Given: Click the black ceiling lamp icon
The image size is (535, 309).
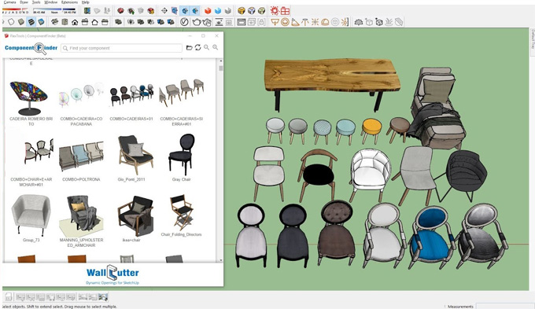Looking at the screenshot, I should (359, 22).
